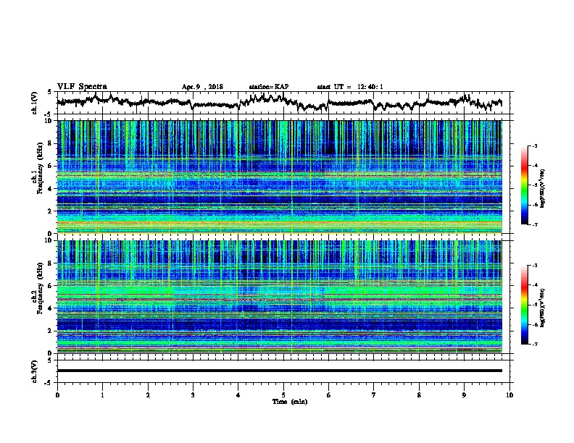Click the "ch.1(V)" axis label
574x443 pixels.
(x=35, y=103)
